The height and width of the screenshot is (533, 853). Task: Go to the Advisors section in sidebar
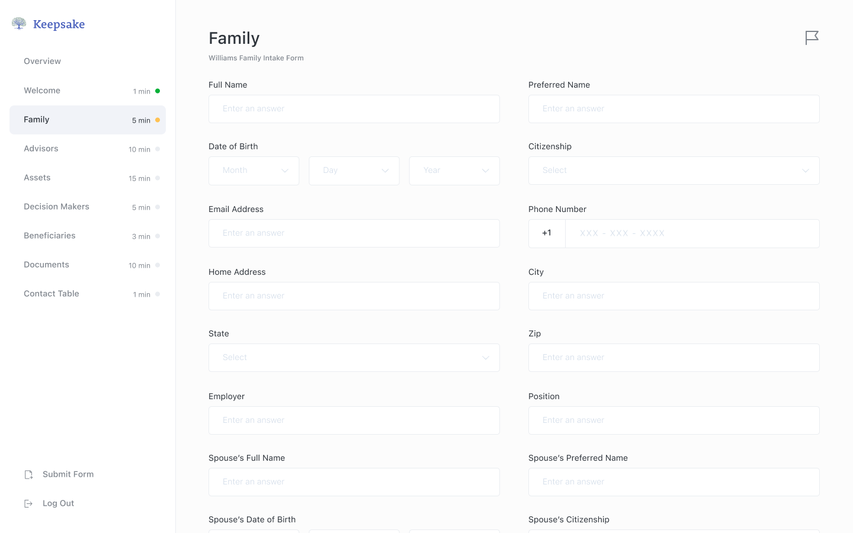coord(41,149)
